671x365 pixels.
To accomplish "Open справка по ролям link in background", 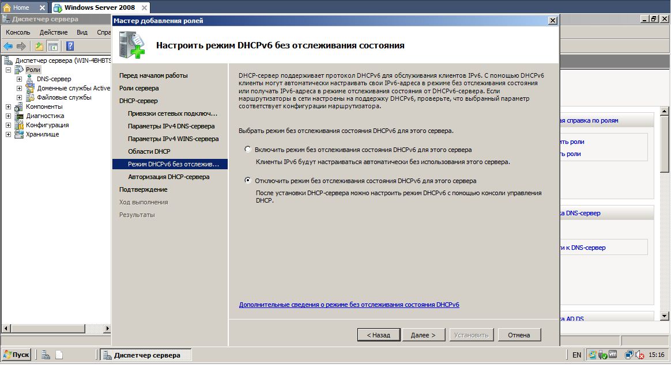I will click(590, 120).
